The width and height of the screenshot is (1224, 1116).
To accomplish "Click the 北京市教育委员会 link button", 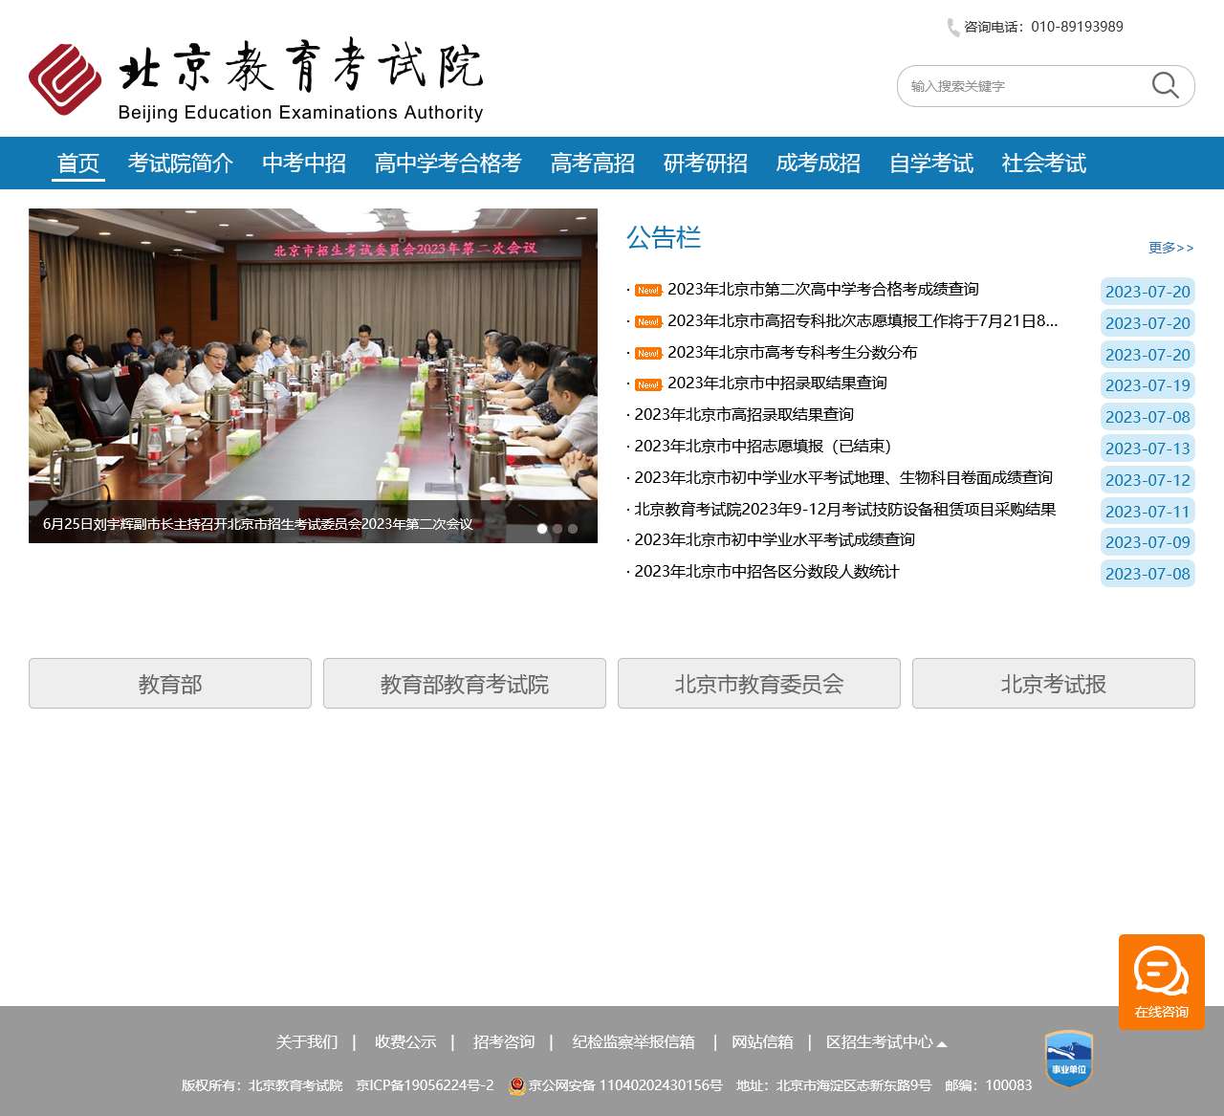I will (x=759, y=684).
